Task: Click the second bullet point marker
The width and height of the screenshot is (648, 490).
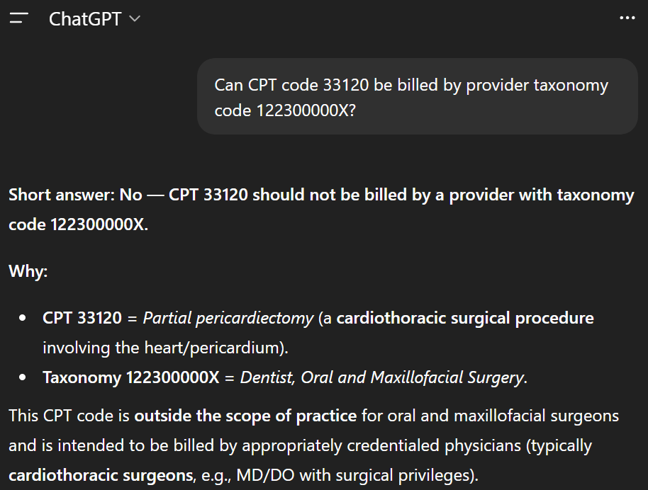Action: tap(23, 377)
